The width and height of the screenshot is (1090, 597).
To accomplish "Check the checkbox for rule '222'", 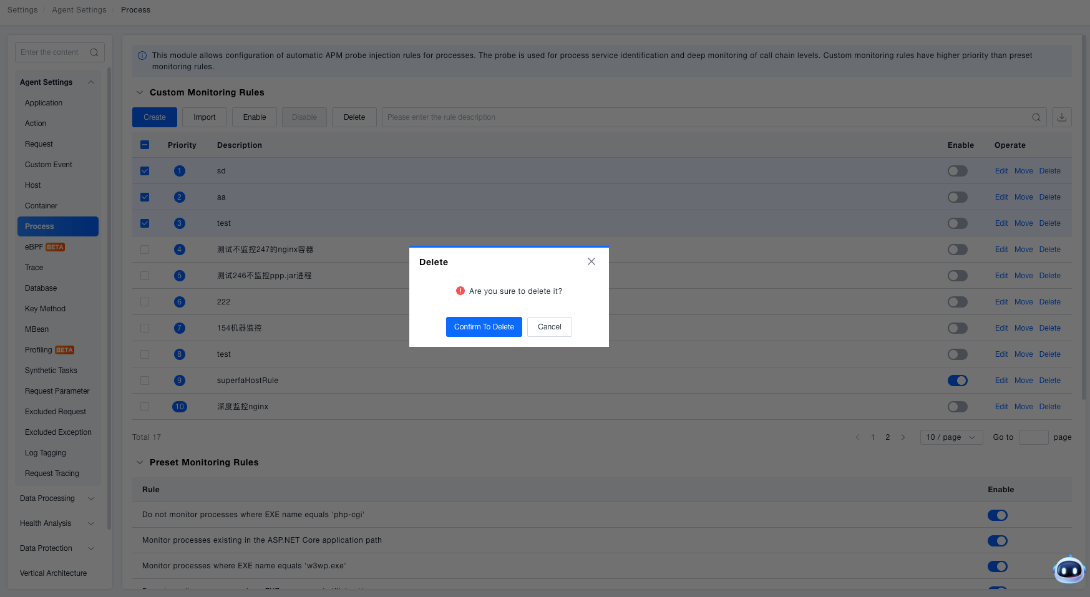I will pos(145,302).
